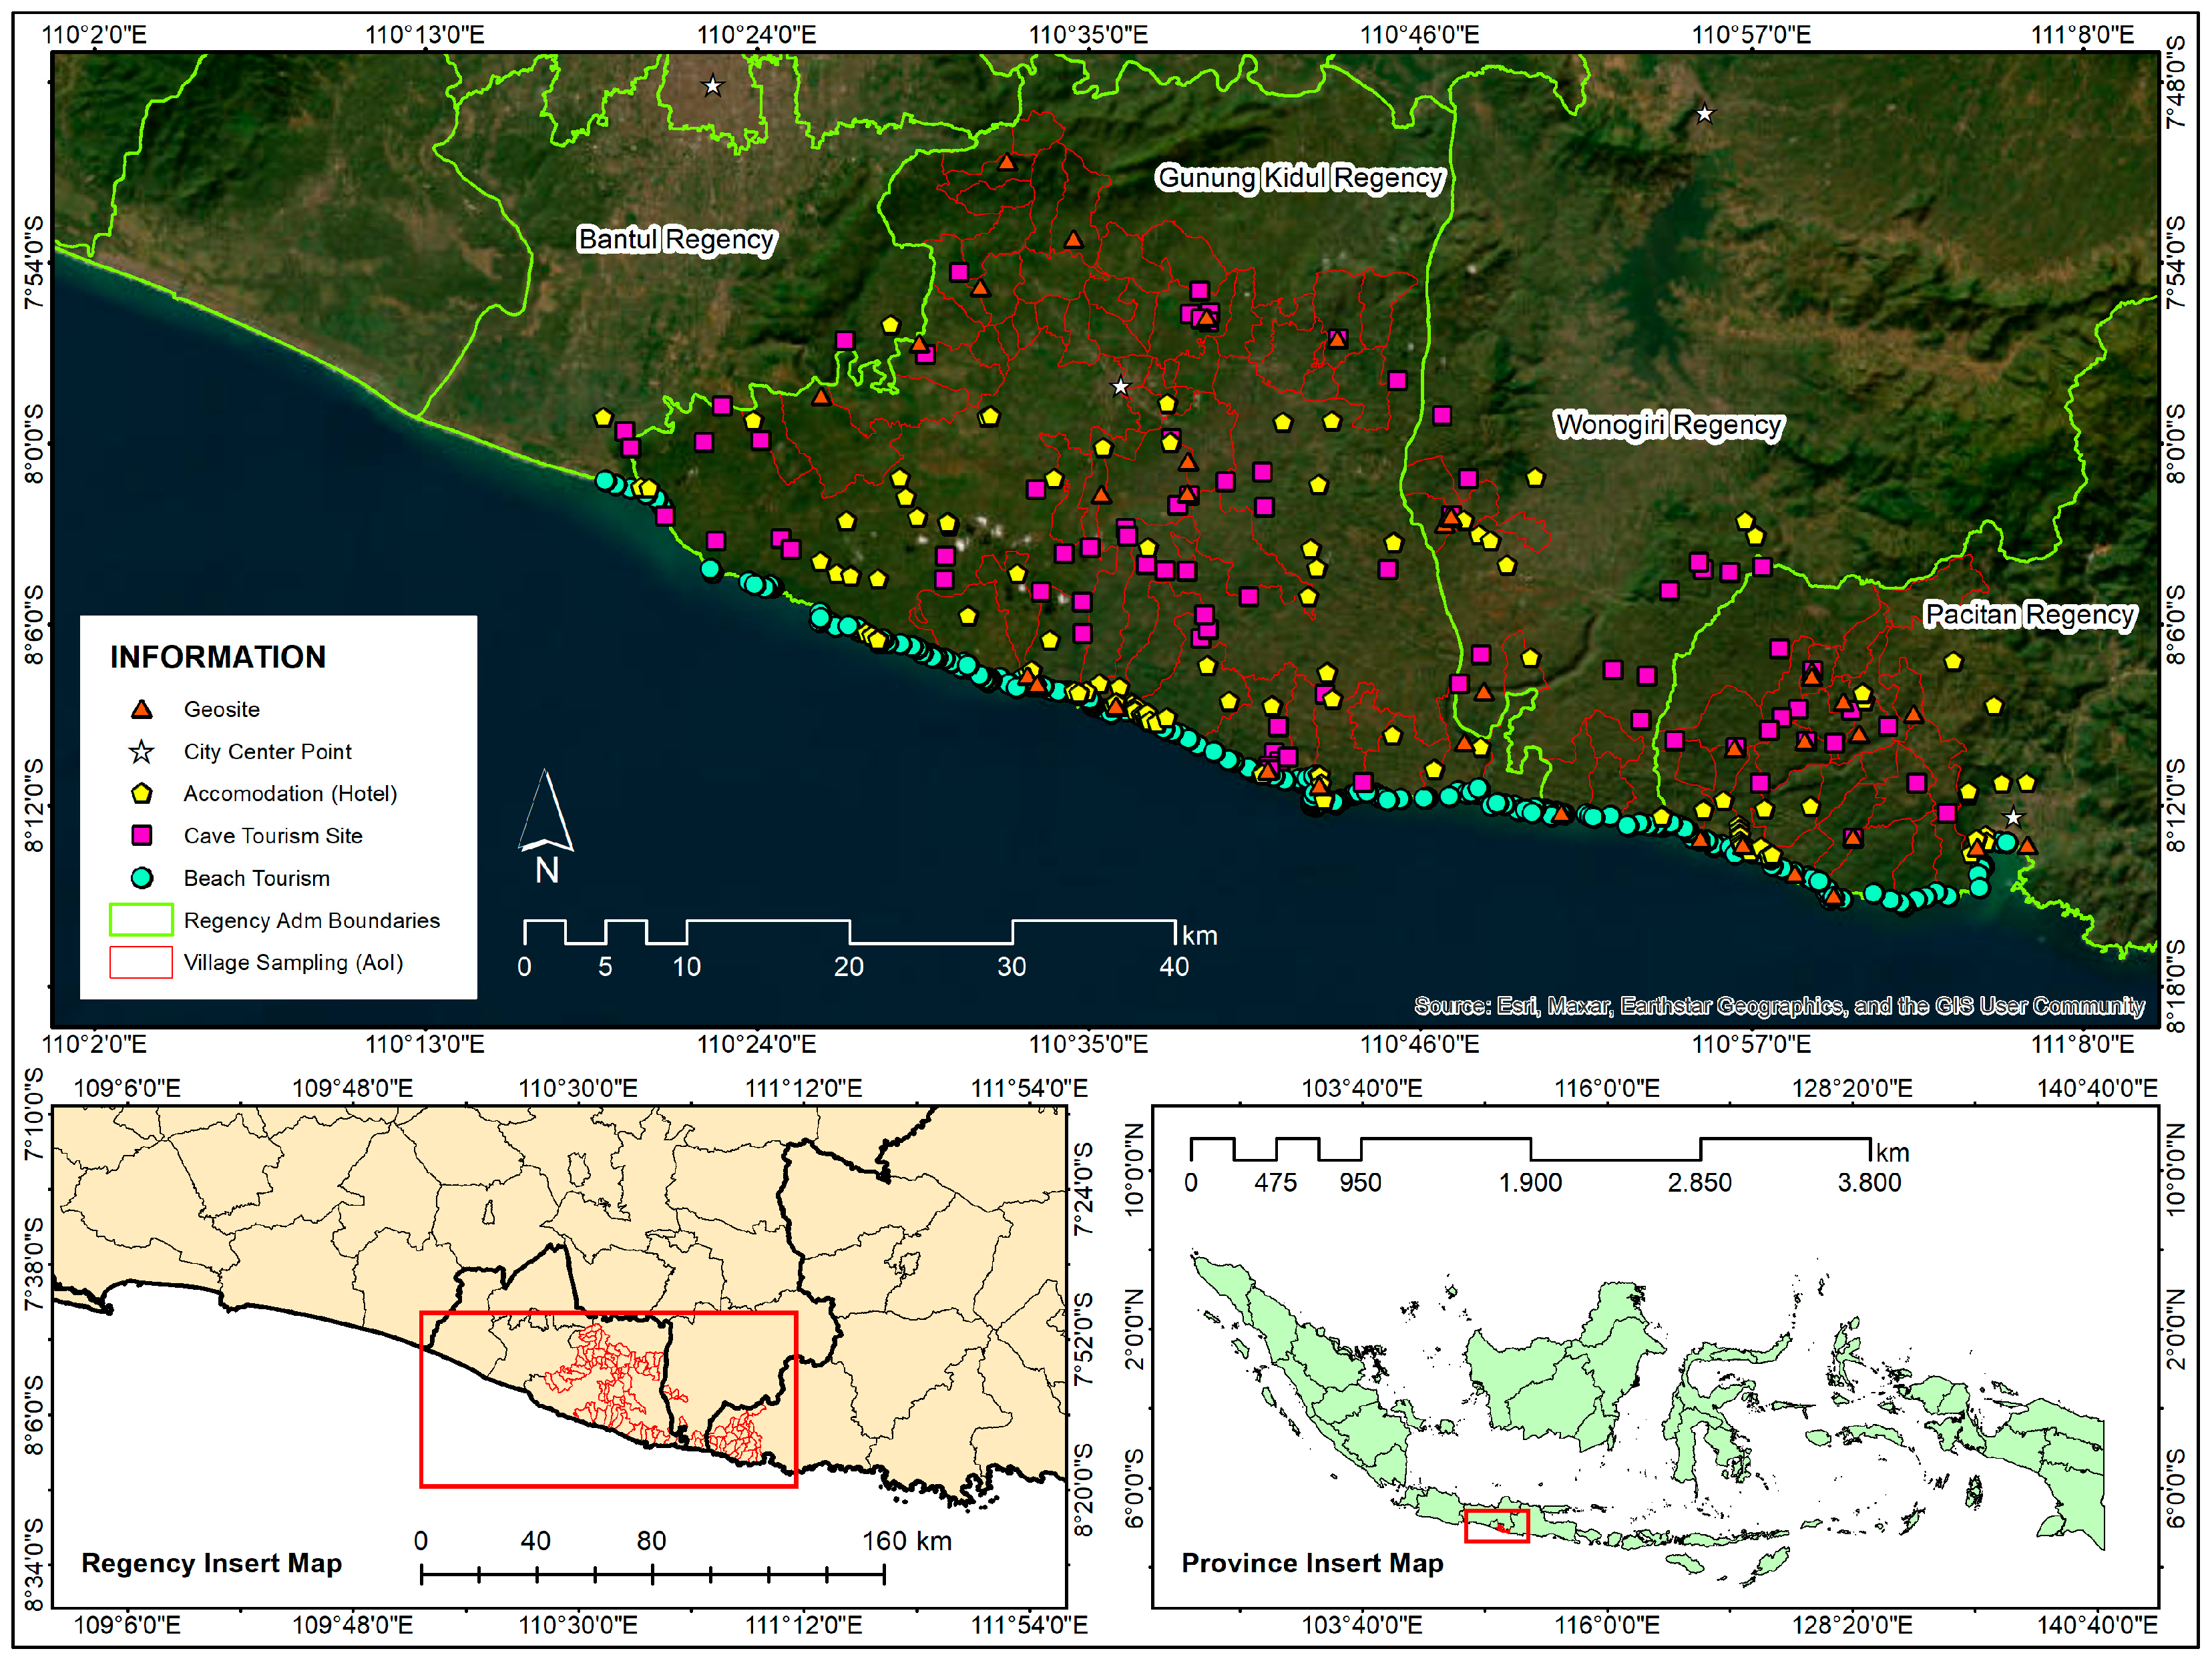The image size is (2212, 1659).
Task: Select the Wonogiri Regency label
Action: pyautogui.click(x=1668, y=425)
